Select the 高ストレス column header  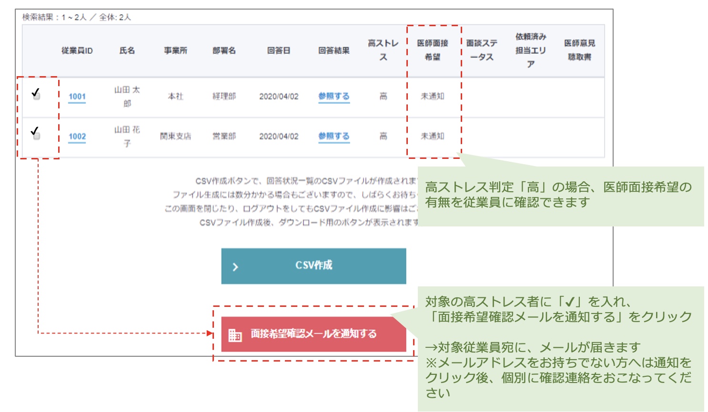(x=383, y=50)
